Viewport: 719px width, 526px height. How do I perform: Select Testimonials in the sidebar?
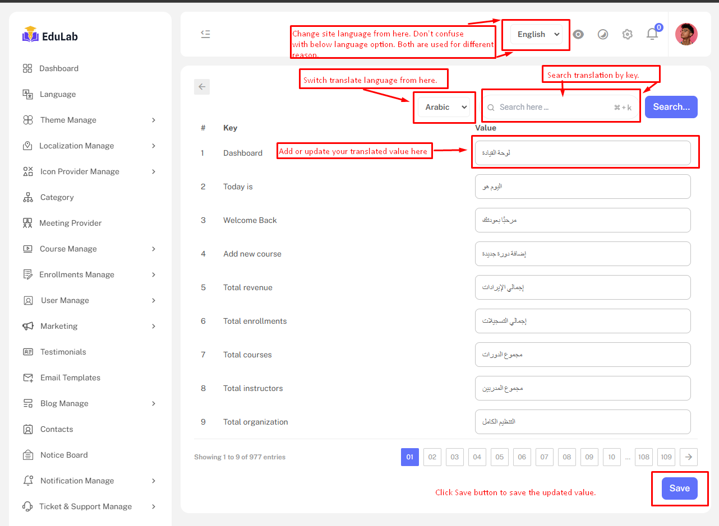click(63, 352)
